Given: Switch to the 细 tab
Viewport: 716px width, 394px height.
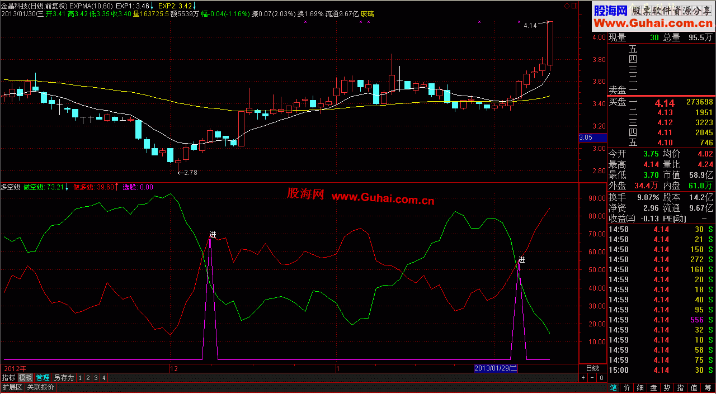Looking at the screenshot, I should (x=640, y=387).
